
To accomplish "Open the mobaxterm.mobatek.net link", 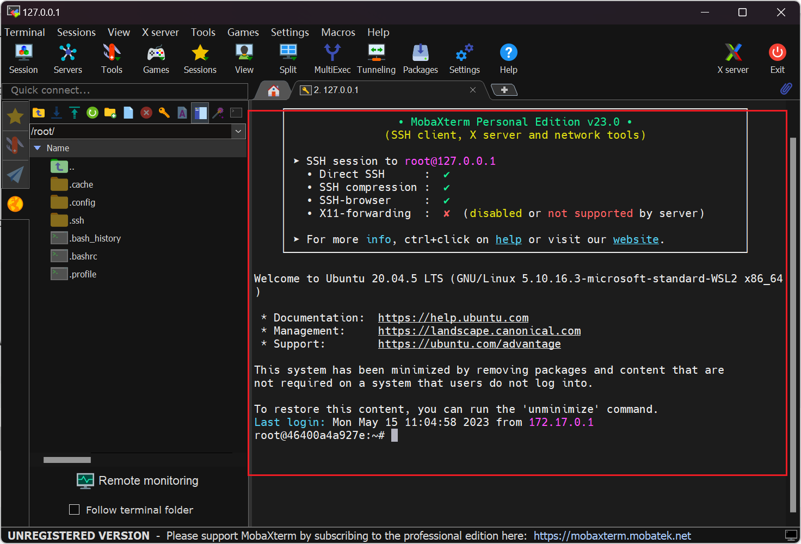I will (612, 536).
